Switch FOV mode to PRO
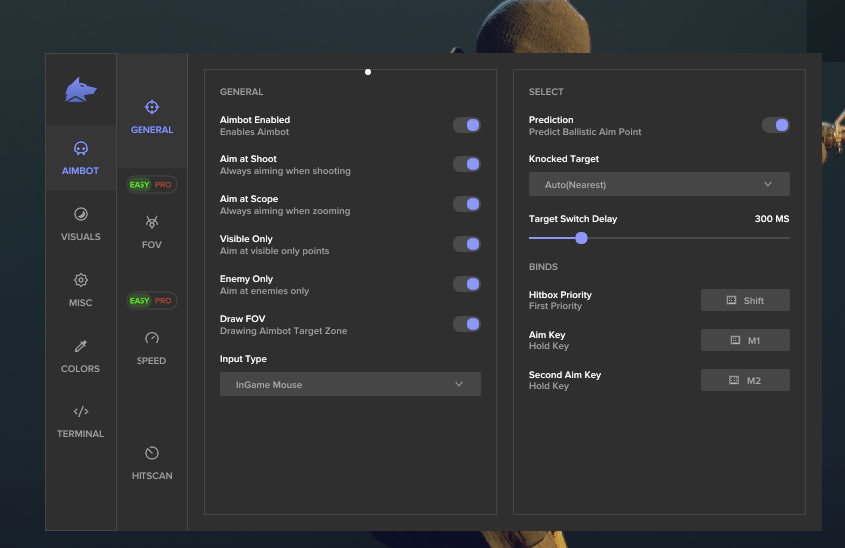This screenshot has width=845, height=548. coord(163,185)
